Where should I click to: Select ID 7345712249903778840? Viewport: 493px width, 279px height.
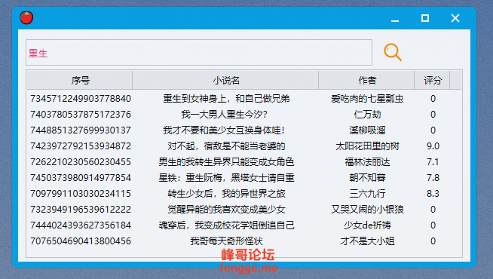pyautogui.click(x=81, y=99)
